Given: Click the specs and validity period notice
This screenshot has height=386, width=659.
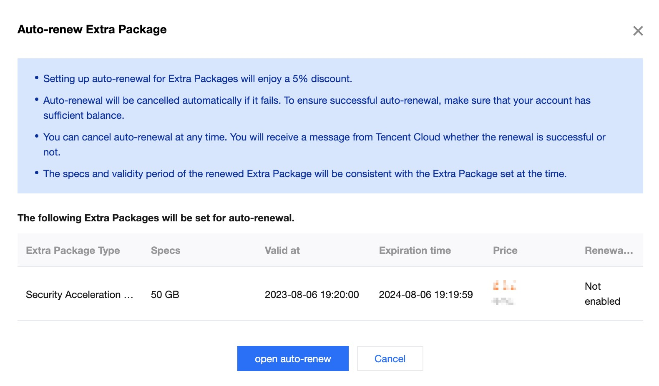Looking at the screenshot, I should point(304,174).
